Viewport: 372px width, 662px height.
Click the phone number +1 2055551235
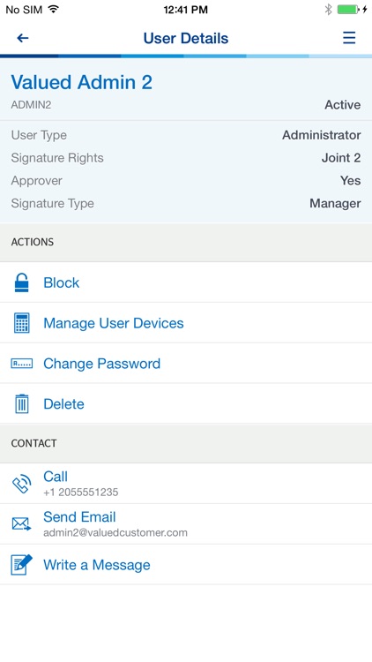point(80,493)
